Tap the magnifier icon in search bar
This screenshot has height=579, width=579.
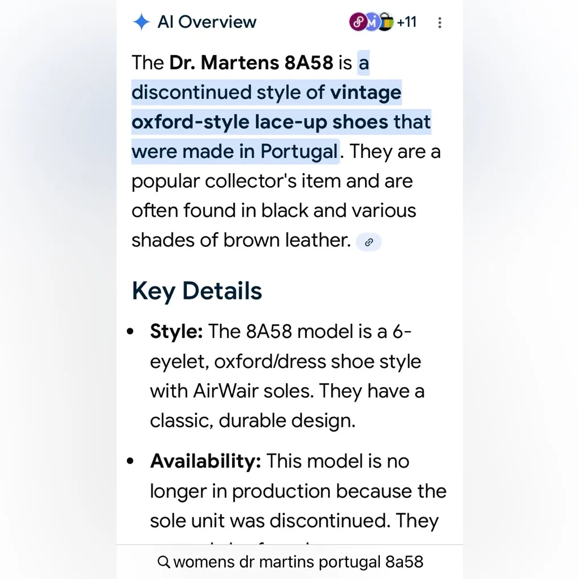[x=164, y=562]
